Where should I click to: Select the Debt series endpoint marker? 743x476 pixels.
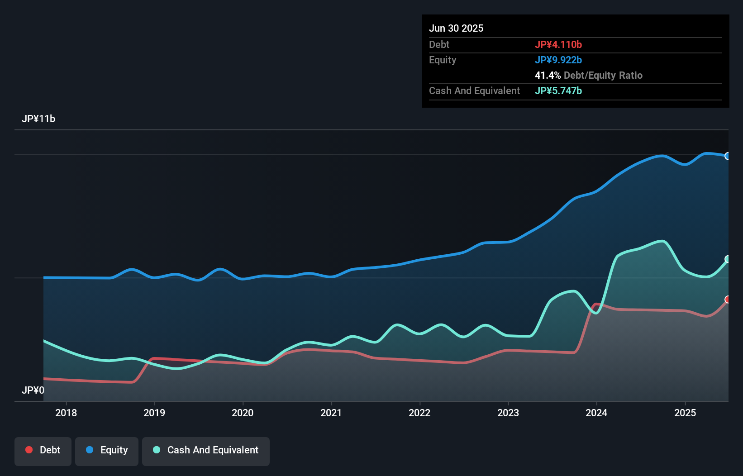click(728, 299)
